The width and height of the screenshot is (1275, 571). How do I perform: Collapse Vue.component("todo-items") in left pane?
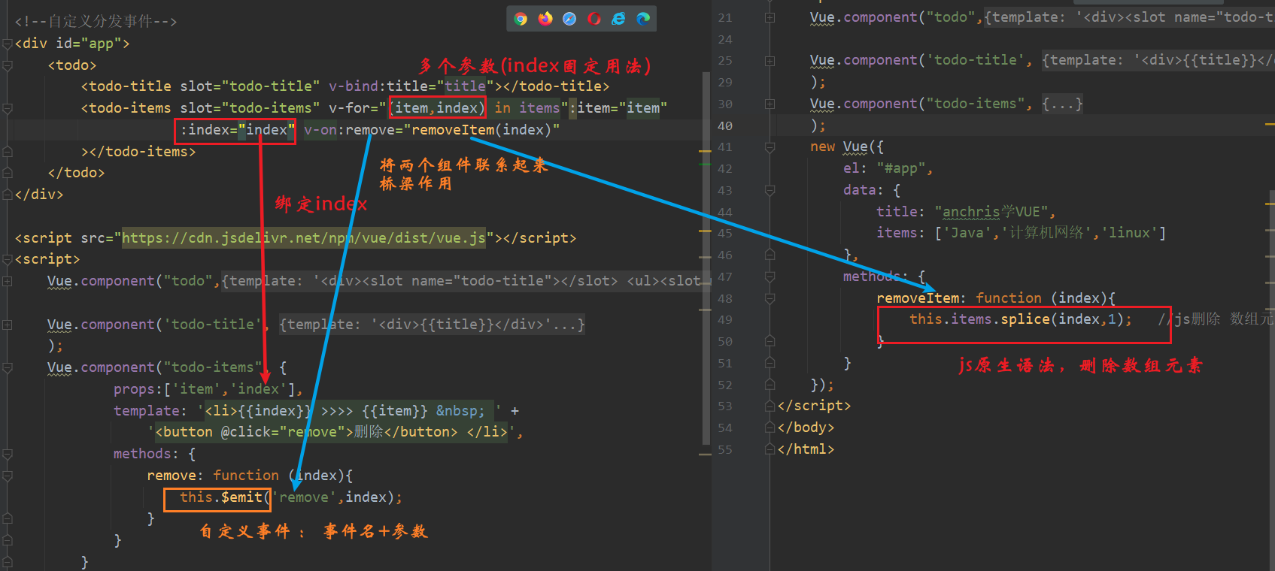pos(7,367)
